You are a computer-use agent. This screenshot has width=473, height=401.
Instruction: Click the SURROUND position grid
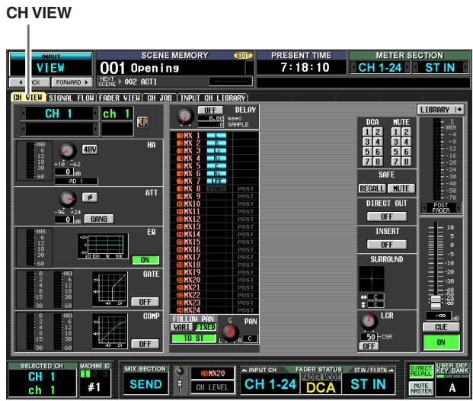point(372,279)
